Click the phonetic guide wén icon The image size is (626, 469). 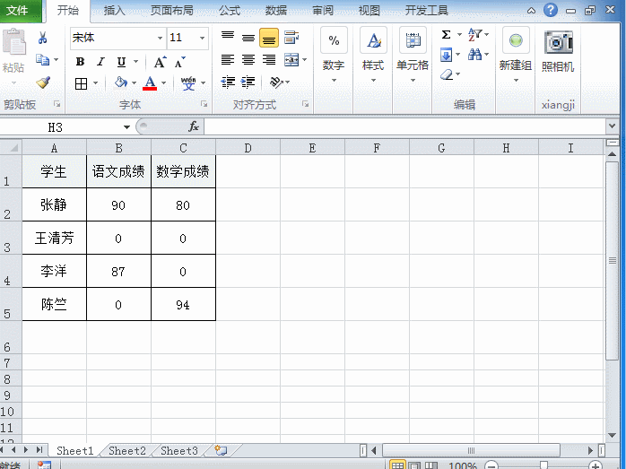[188, 83]
